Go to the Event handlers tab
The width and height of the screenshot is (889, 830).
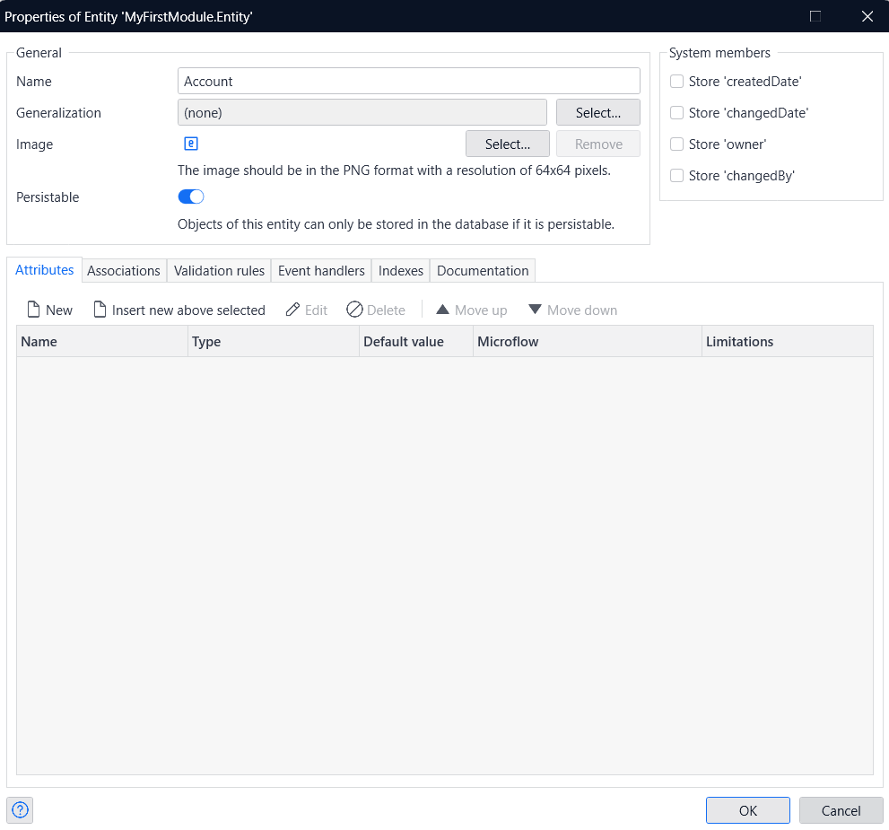pos(321,270)
